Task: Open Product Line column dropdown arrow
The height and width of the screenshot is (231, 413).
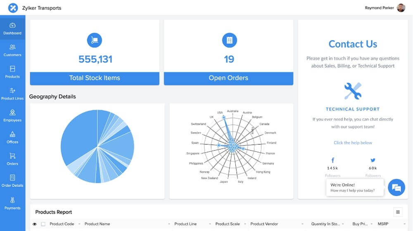Action: [x=210, y=224]
